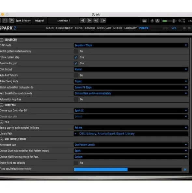Open the LIBRARY tab

130,28
